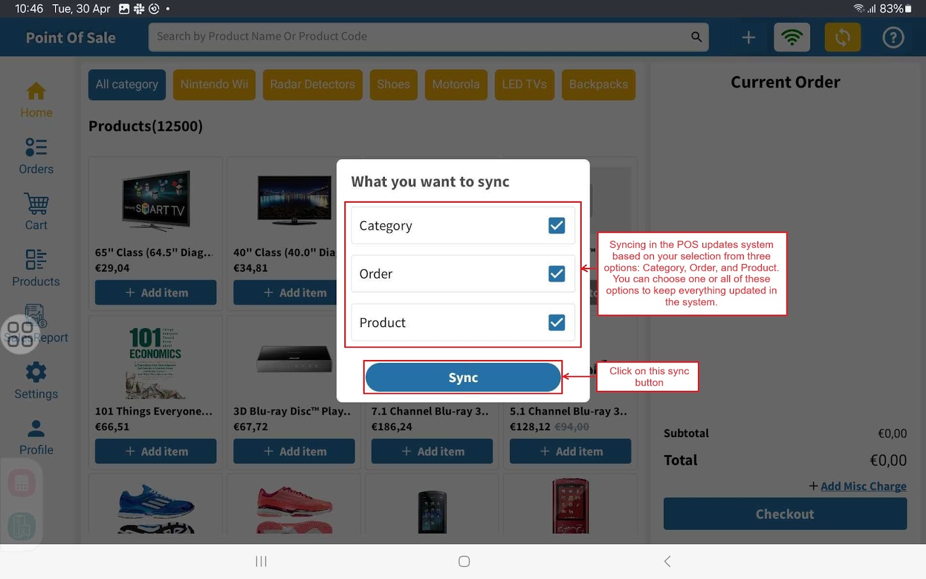Open the Profile icon in sidebar
The height and width of the screenshot is (579, 926).
point(36,428)
